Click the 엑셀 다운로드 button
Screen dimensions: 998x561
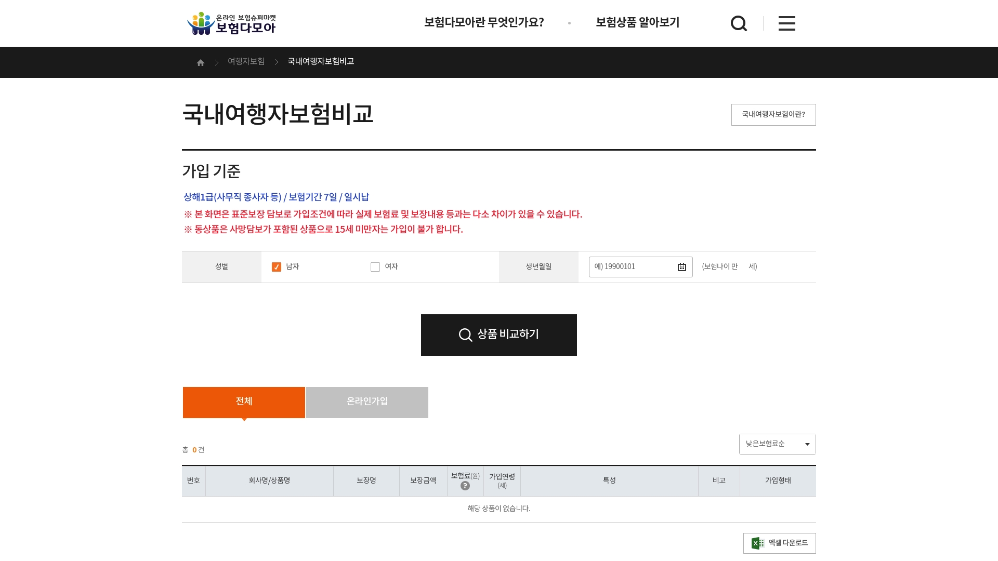tap(779, 543)
